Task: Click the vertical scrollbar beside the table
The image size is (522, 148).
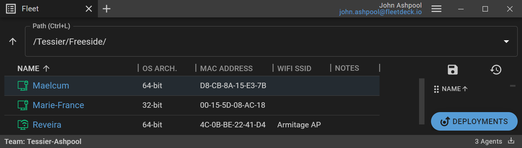Action: (421, 101)
